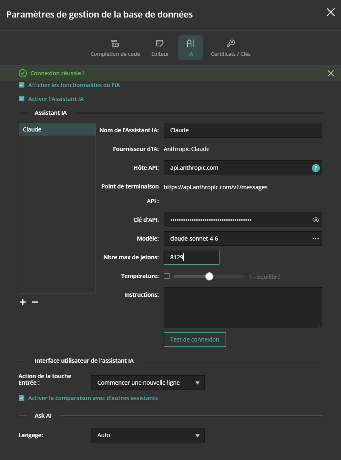Click the Température slider handle

point(209,276)
